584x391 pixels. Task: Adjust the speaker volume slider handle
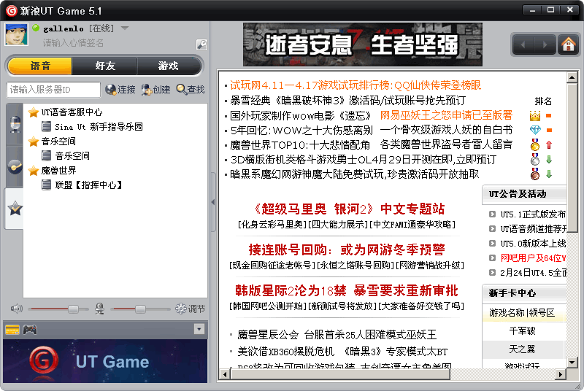(73, 309)
